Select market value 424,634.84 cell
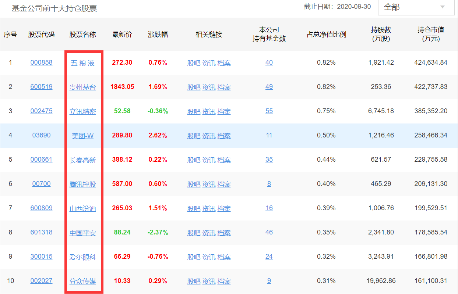 tap(431, 62)
